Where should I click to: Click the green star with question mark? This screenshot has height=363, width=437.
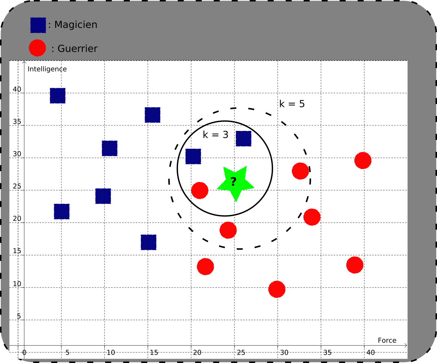coord(235,183)
